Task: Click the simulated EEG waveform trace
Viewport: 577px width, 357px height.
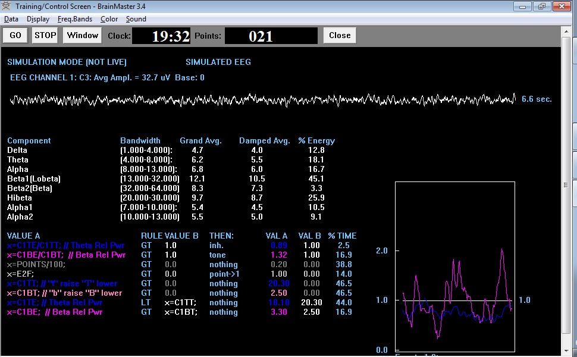Action: pyautogui.click(x=262, y=99)
